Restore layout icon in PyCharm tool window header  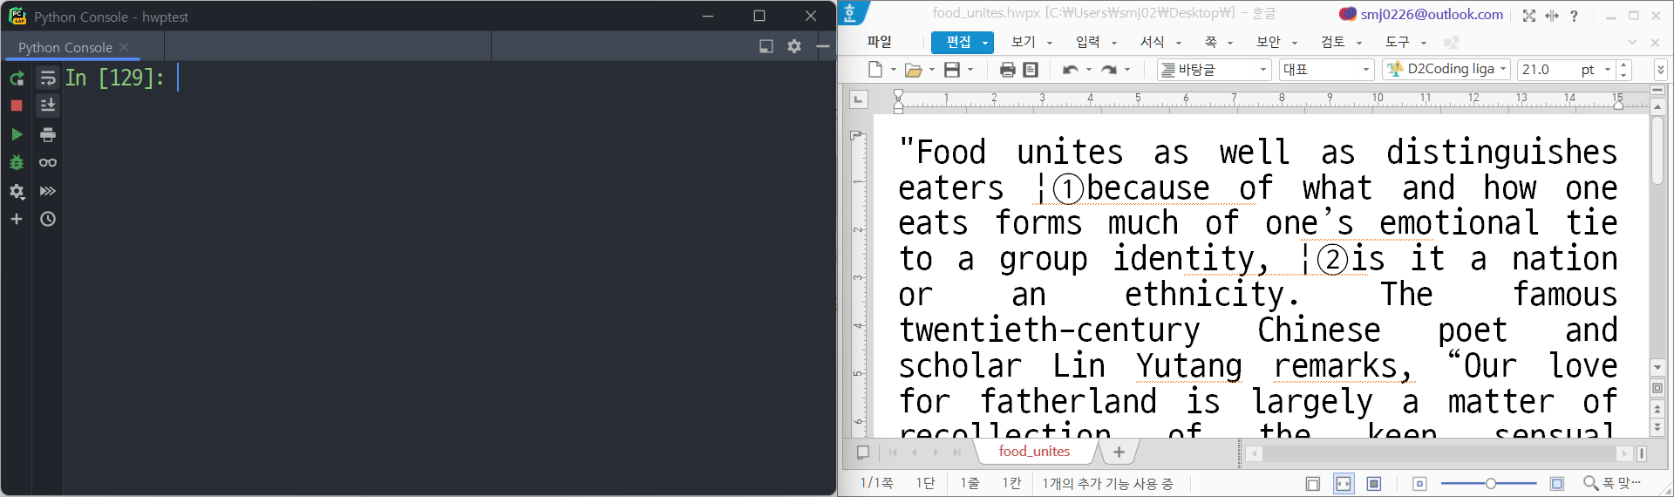pos(766,46)
